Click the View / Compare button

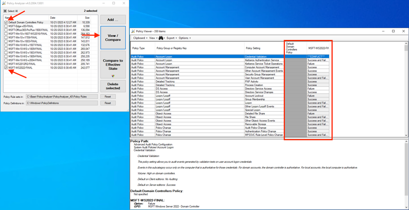pyautogui.click(x=113, y=38)
